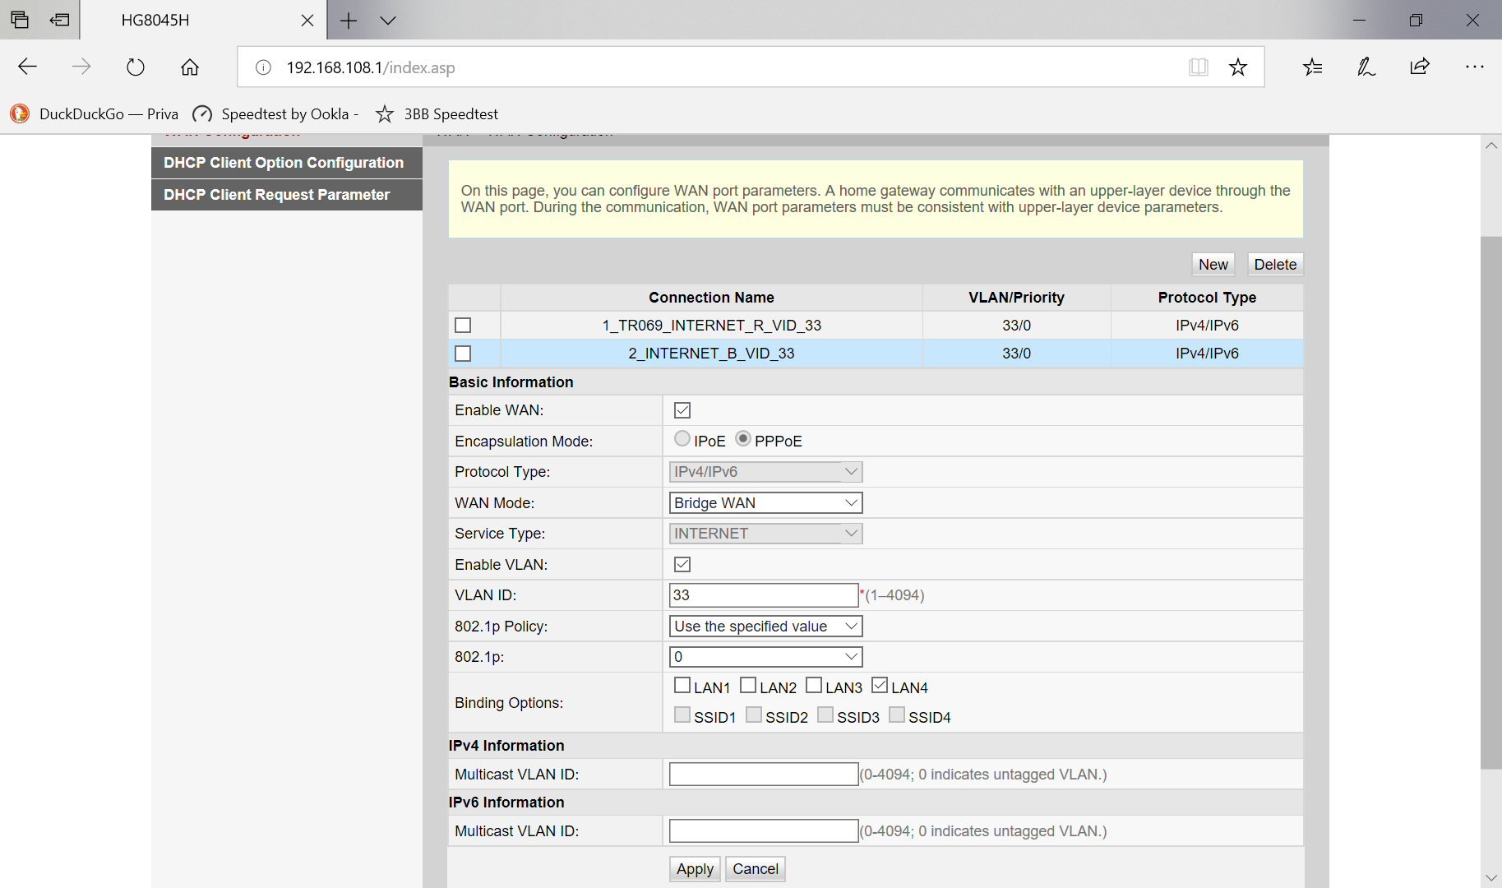Open Speedtest by Ookla bookmark

[275, 114]
